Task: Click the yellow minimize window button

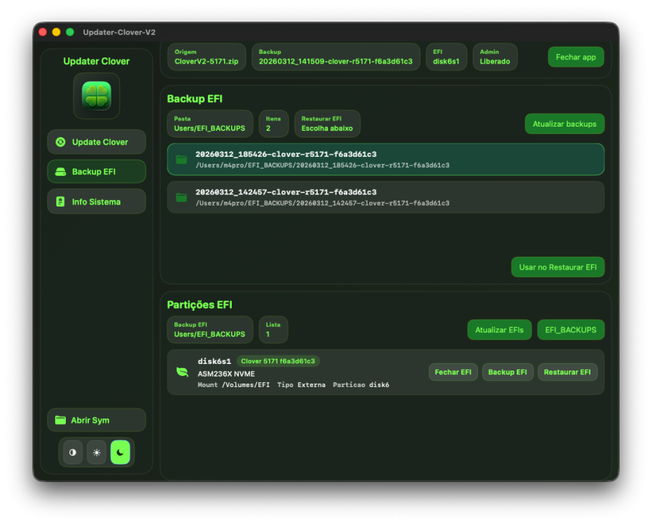Action: point(56,32)
